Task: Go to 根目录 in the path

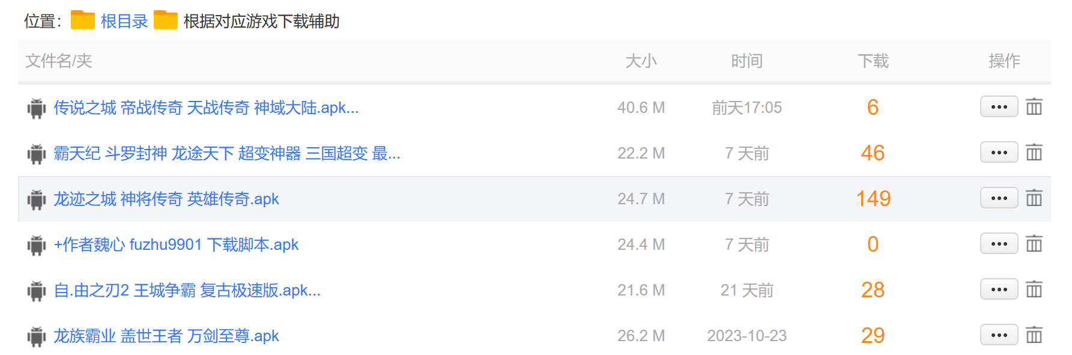Action: coord(124,22)
